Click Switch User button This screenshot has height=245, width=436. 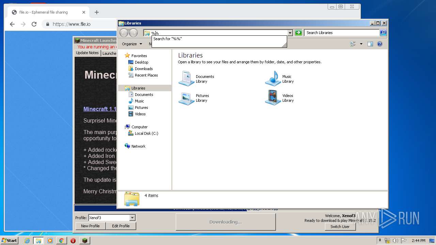340,227
